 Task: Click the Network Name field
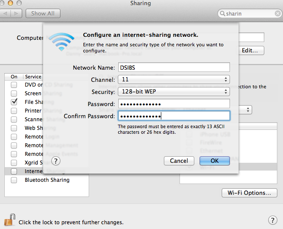[x=174, y=68]
